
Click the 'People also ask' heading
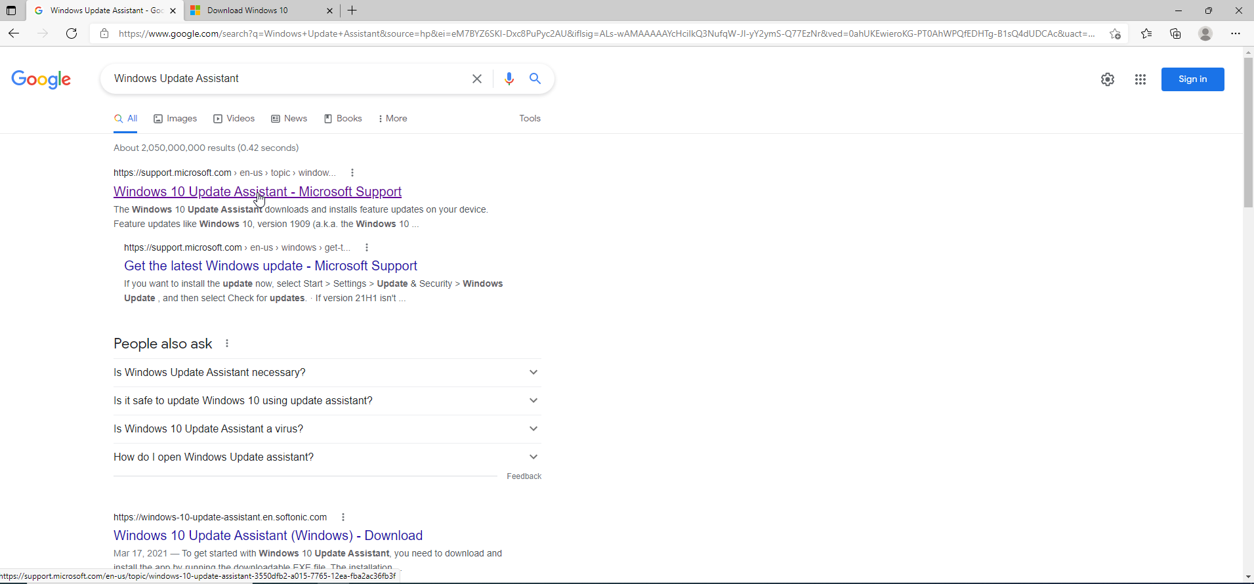point(163,344)
